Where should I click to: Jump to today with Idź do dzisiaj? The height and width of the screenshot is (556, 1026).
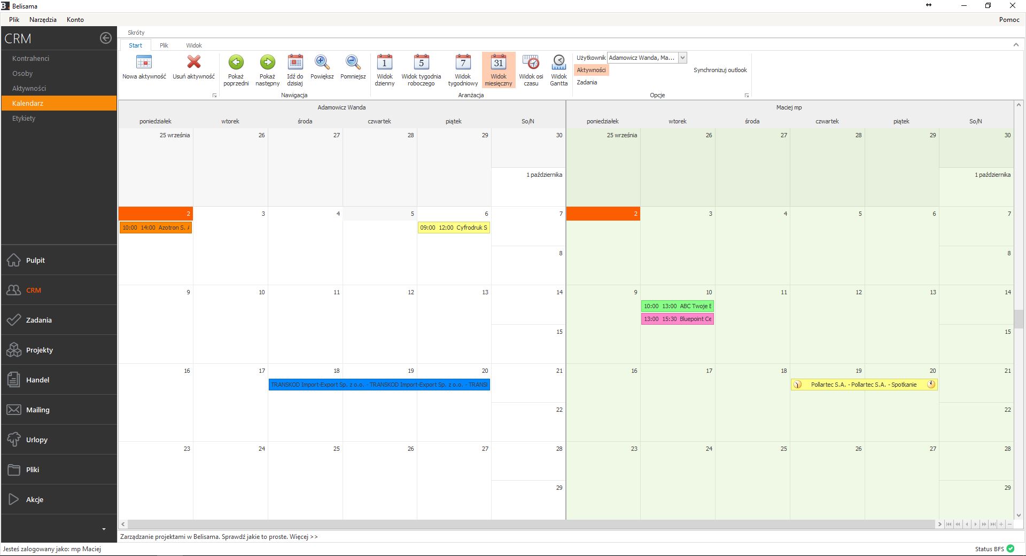coord(295,63)
